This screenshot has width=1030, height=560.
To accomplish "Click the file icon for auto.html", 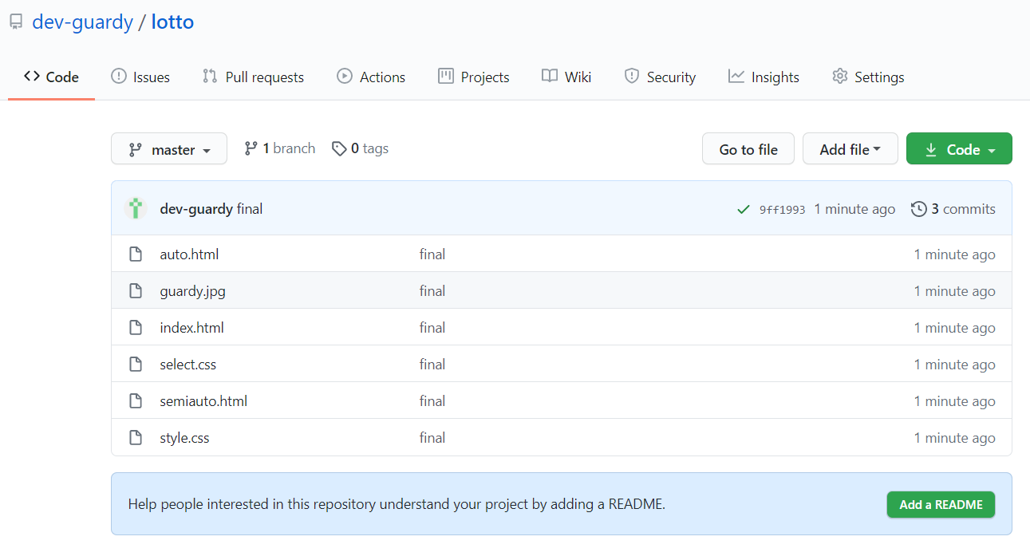I will (x=136, y=254).
